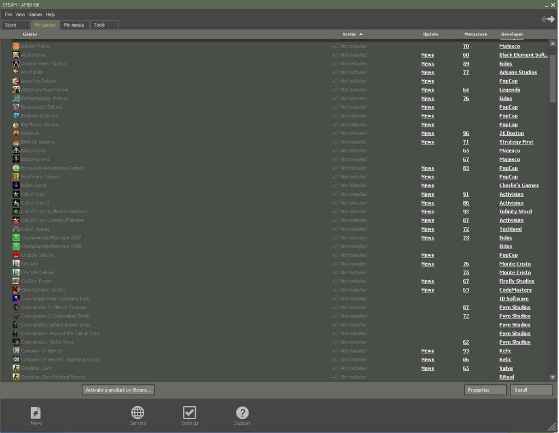Select the Call of Duty 2 icon
This screenshot has width=559, height=433.
pyautogui.click(x=16, y=203)
